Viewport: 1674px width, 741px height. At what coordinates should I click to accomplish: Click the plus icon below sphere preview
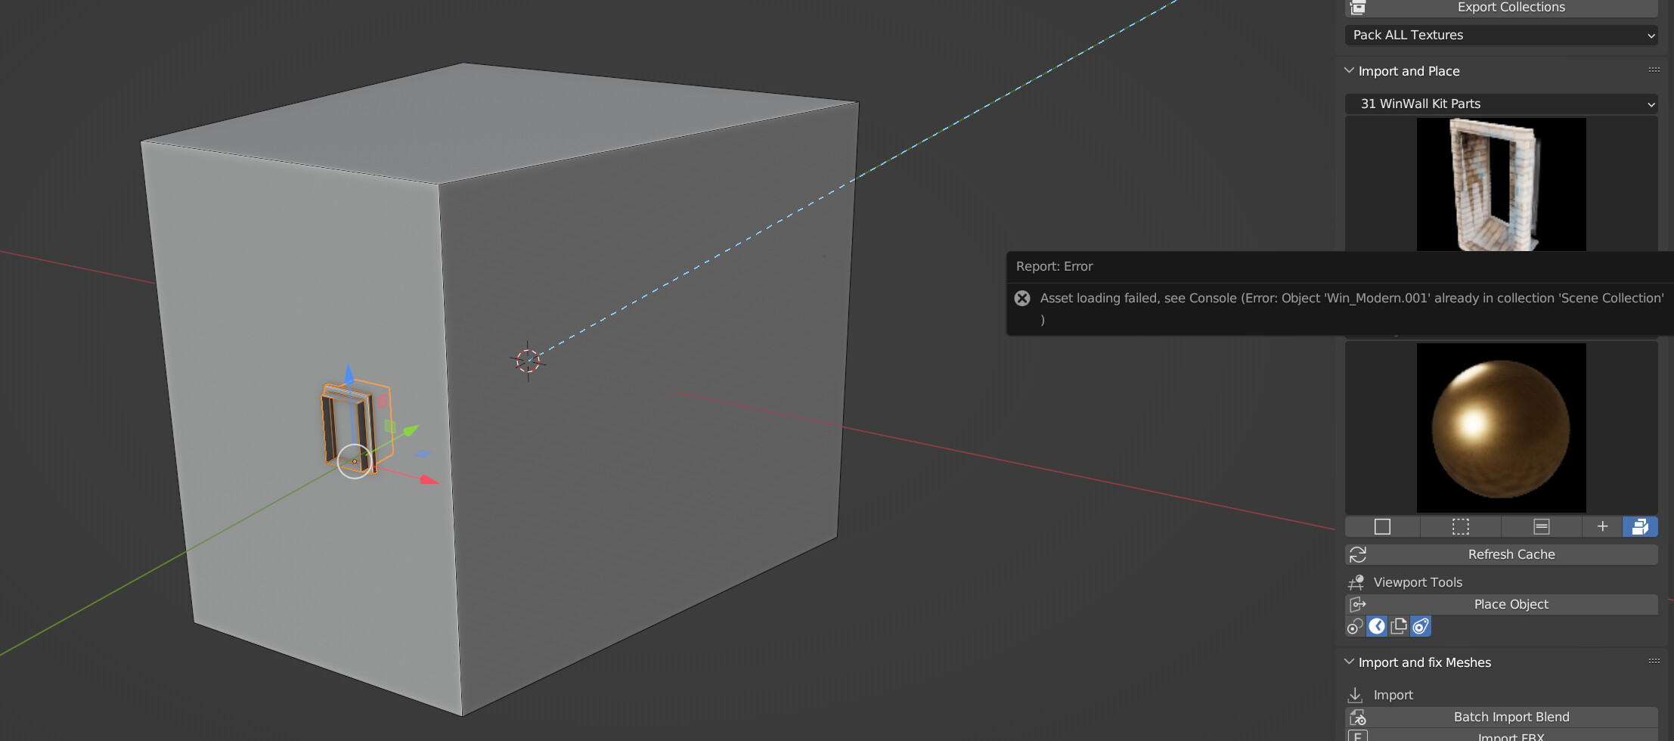coord(1602,526)
